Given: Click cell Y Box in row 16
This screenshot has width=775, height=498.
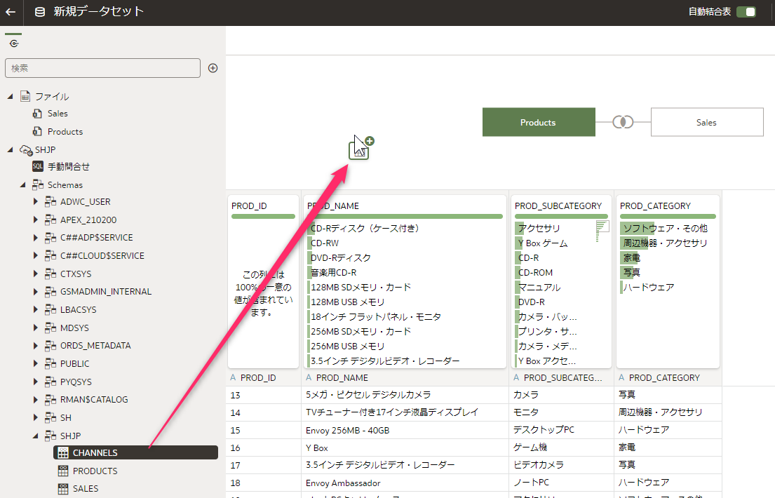Looking at the screenshot, I should 317,448.
